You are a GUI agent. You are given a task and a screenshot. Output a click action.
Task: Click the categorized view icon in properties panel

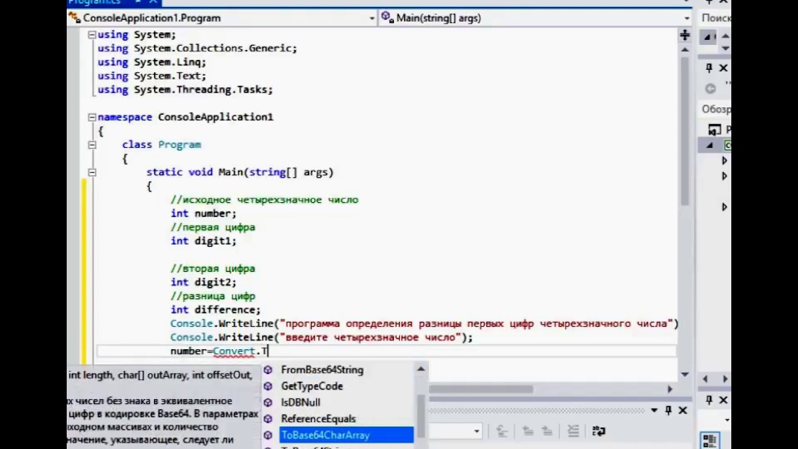709,441
